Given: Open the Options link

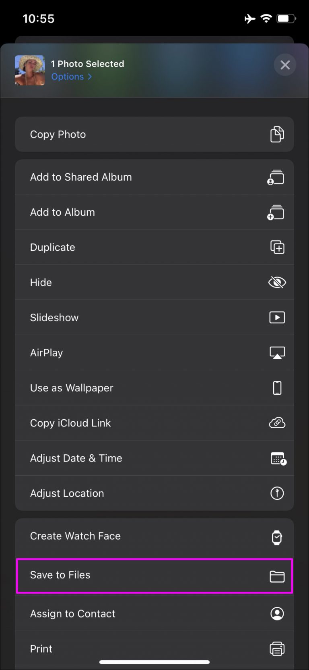Looking at the screenshot, I should pyautogui.click(x=68, y=77).
